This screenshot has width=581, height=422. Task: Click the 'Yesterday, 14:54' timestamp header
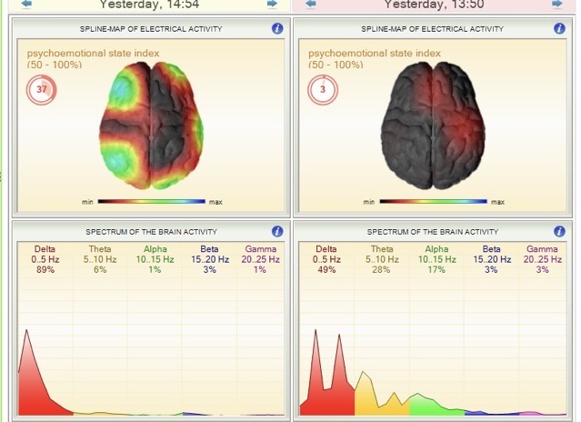click(x=150, y=4)
